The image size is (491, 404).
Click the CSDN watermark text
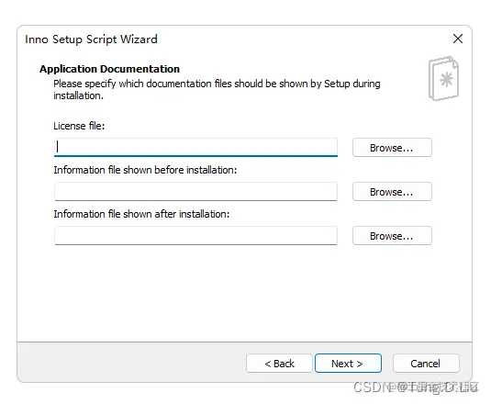point(416,387)
